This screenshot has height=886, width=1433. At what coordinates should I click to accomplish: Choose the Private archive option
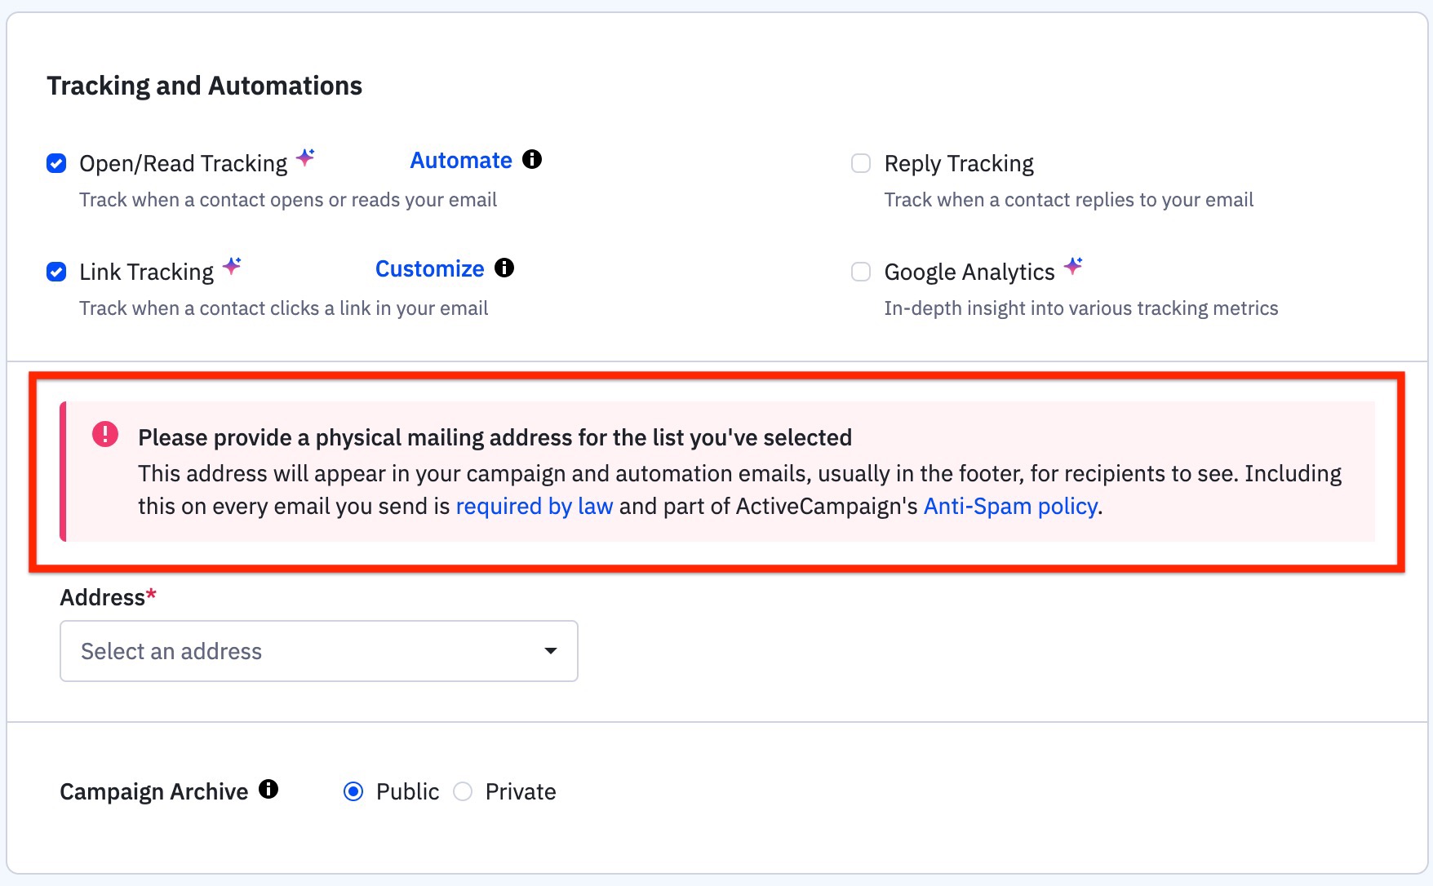coord(463,791)
